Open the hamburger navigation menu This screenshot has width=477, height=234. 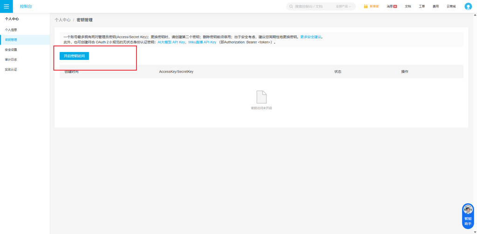pos(7,6)
